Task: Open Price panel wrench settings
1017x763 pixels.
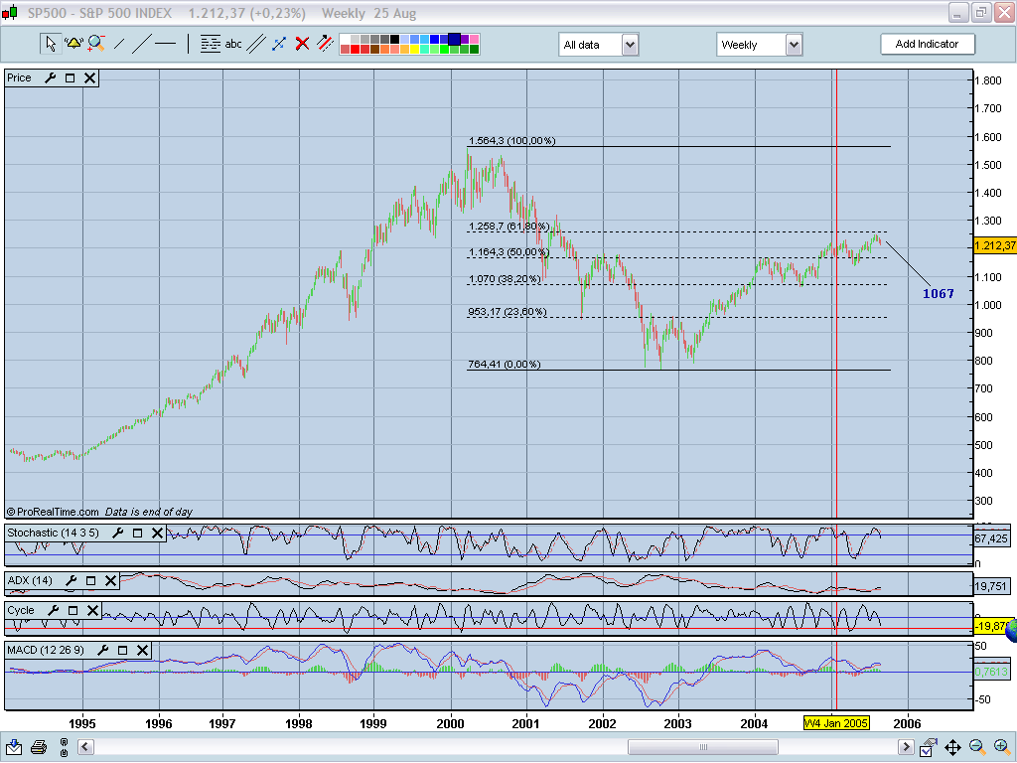Action: click(x=50, y=77)
